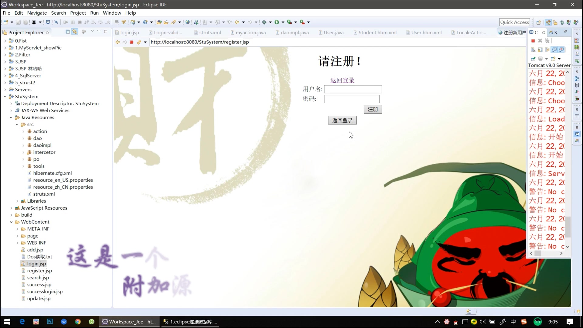
Task: Click the 返回登录 hyperlink
Action: pos(342,80)
